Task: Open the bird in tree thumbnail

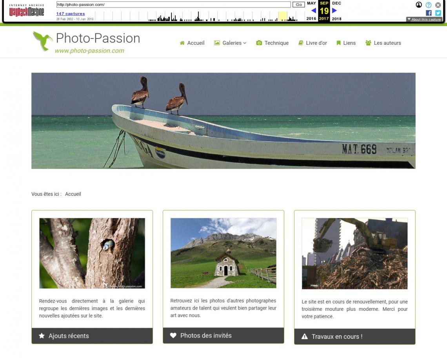Action: [92, 253]
